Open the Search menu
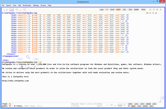 point(9,5)
